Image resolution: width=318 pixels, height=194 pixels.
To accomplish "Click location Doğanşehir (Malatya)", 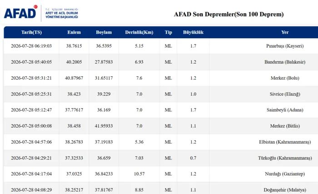I will point(285,190).
